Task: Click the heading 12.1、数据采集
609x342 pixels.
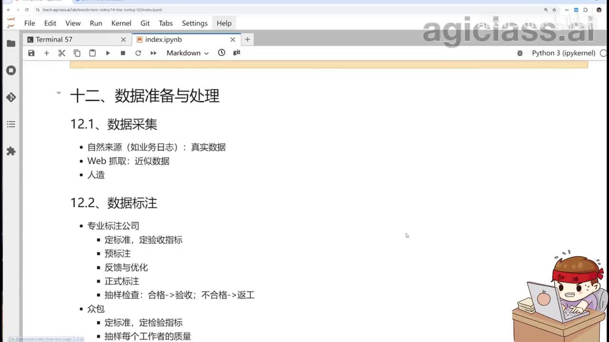Action: [114, 124]
